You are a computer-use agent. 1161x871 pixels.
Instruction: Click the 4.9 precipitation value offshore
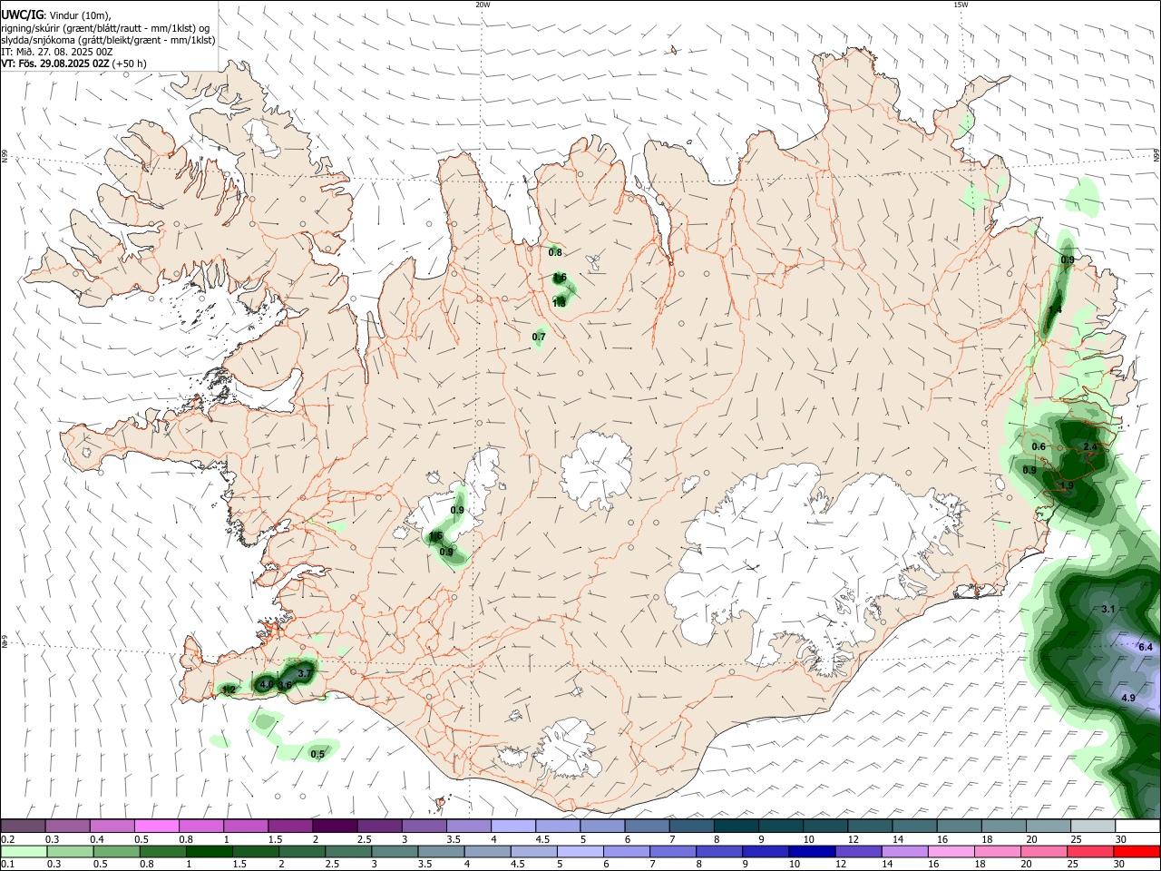tap(1128, 698)
